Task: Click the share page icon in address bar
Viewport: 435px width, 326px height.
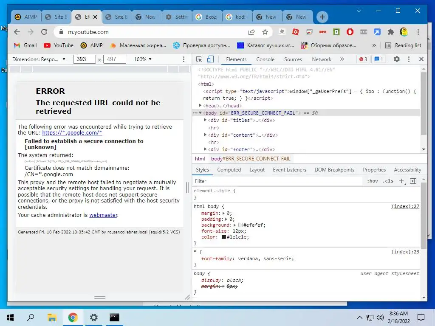Action: (x=251, y=32)
